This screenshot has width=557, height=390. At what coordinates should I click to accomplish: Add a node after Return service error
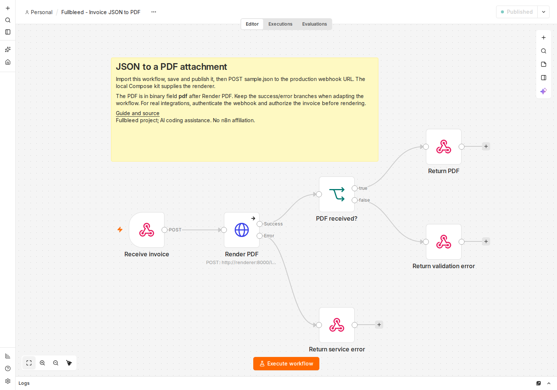tap(379, 325)
